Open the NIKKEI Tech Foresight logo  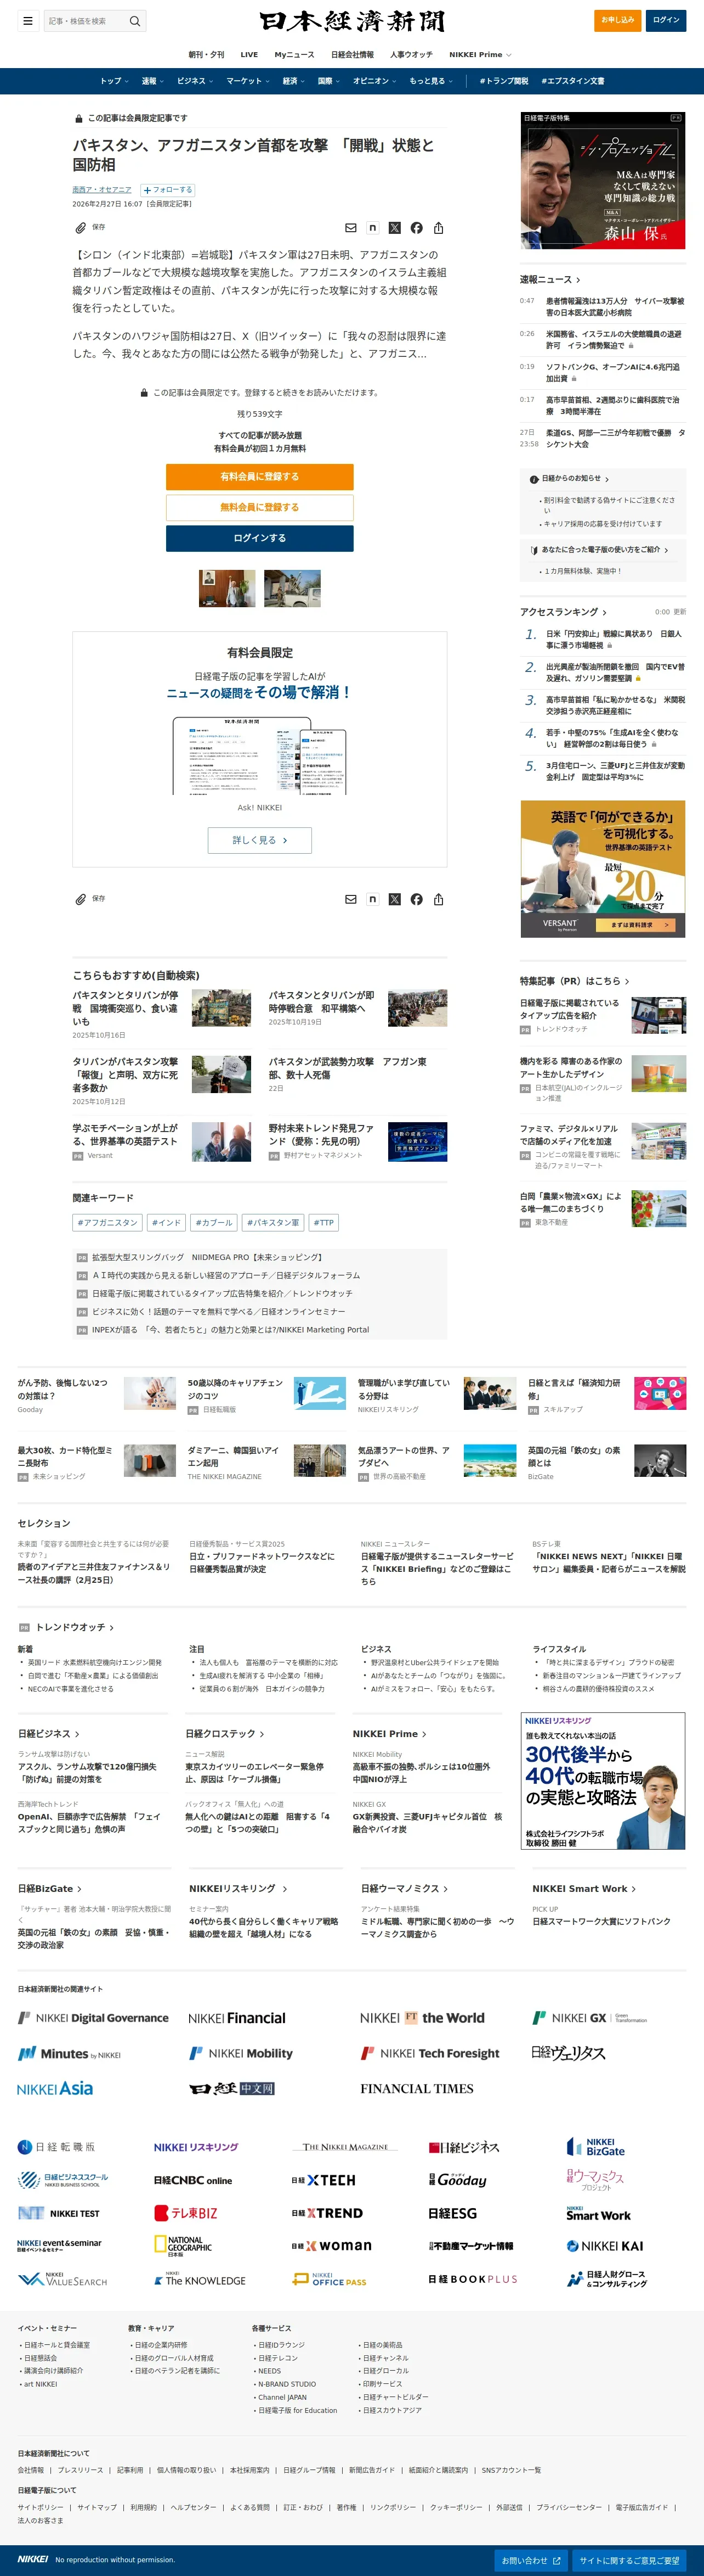pyautogui.click(x=430, y=2053)
